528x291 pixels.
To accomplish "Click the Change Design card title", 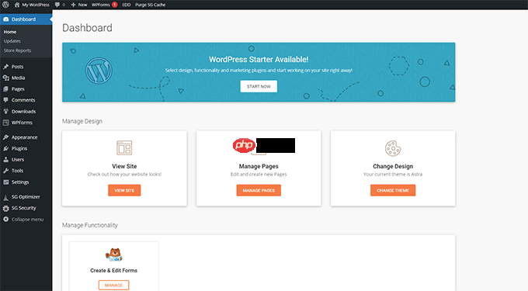I will coord(393,166).
